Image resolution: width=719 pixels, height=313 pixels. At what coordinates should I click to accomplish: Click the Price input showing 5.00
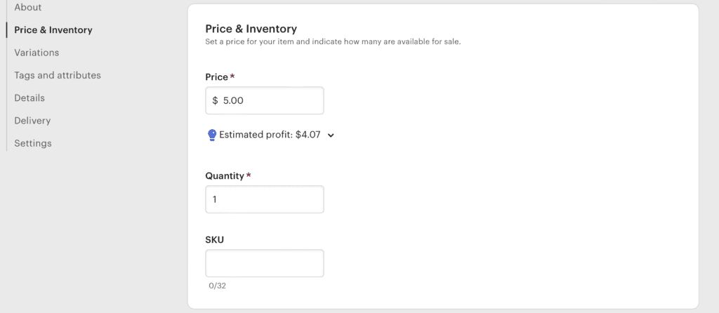coord(270,100)
